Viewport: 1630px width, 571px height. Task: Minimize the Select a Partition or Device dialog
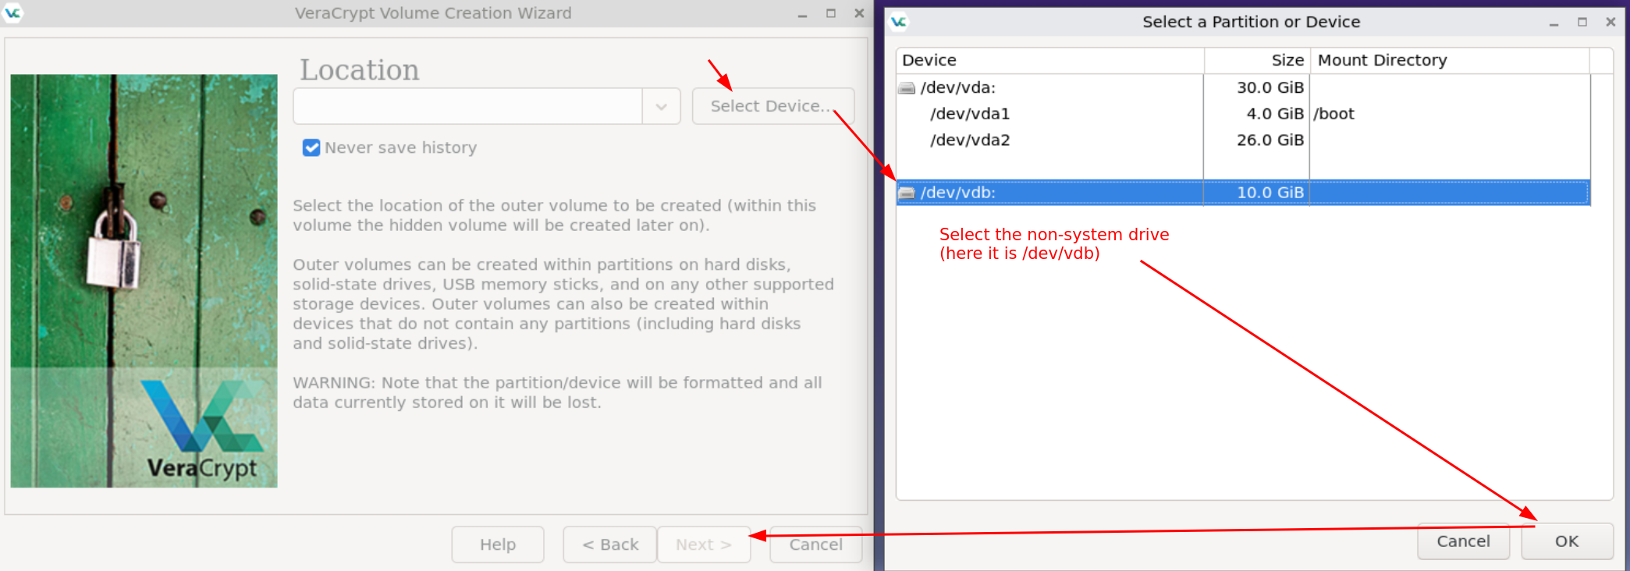[1554, 23]
